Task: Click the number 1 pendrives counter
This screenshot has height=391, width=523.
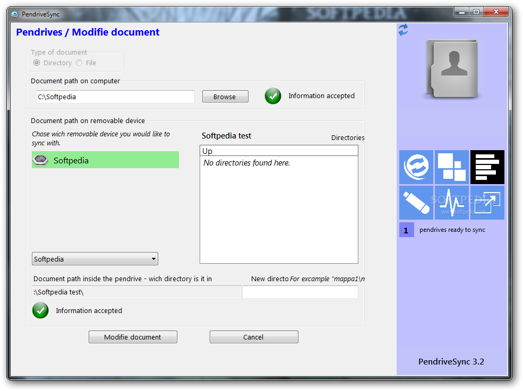Action: (406, 230)
